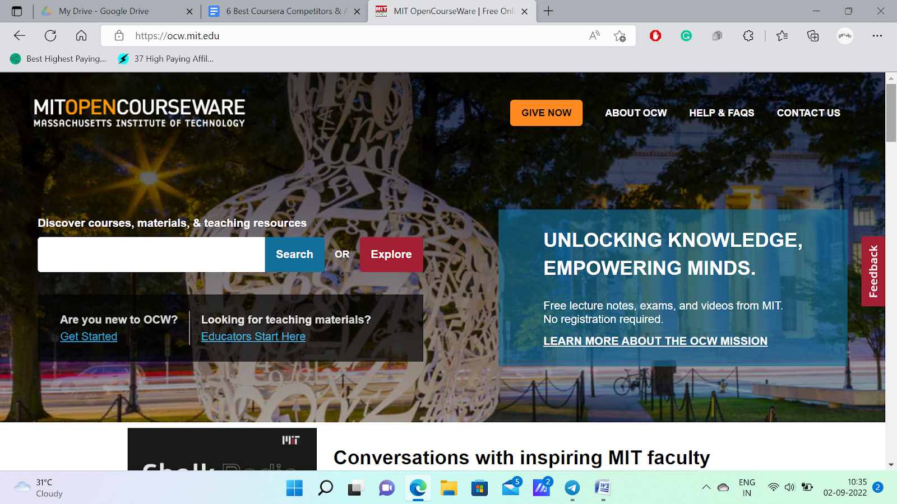The height and width of the screenshot is (504, 897).
Task: Open Microsoft Store from the taskbar
Action: click(479, 488)
